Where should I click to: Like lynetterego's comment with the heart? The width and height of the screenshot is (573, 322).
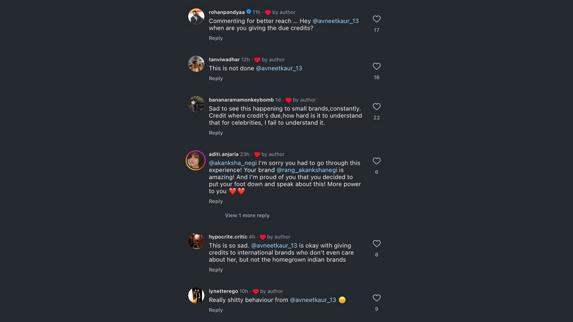click(376, 298)
